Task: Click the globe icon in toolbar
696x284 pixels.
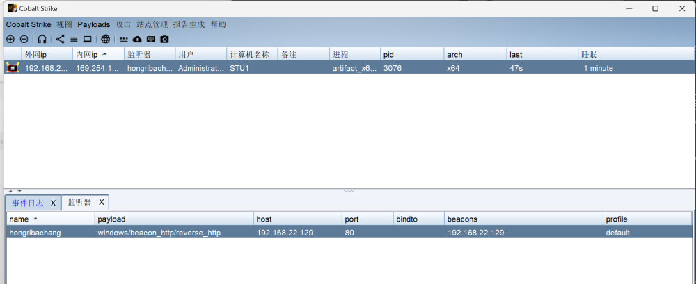Action: pos(105,40)
